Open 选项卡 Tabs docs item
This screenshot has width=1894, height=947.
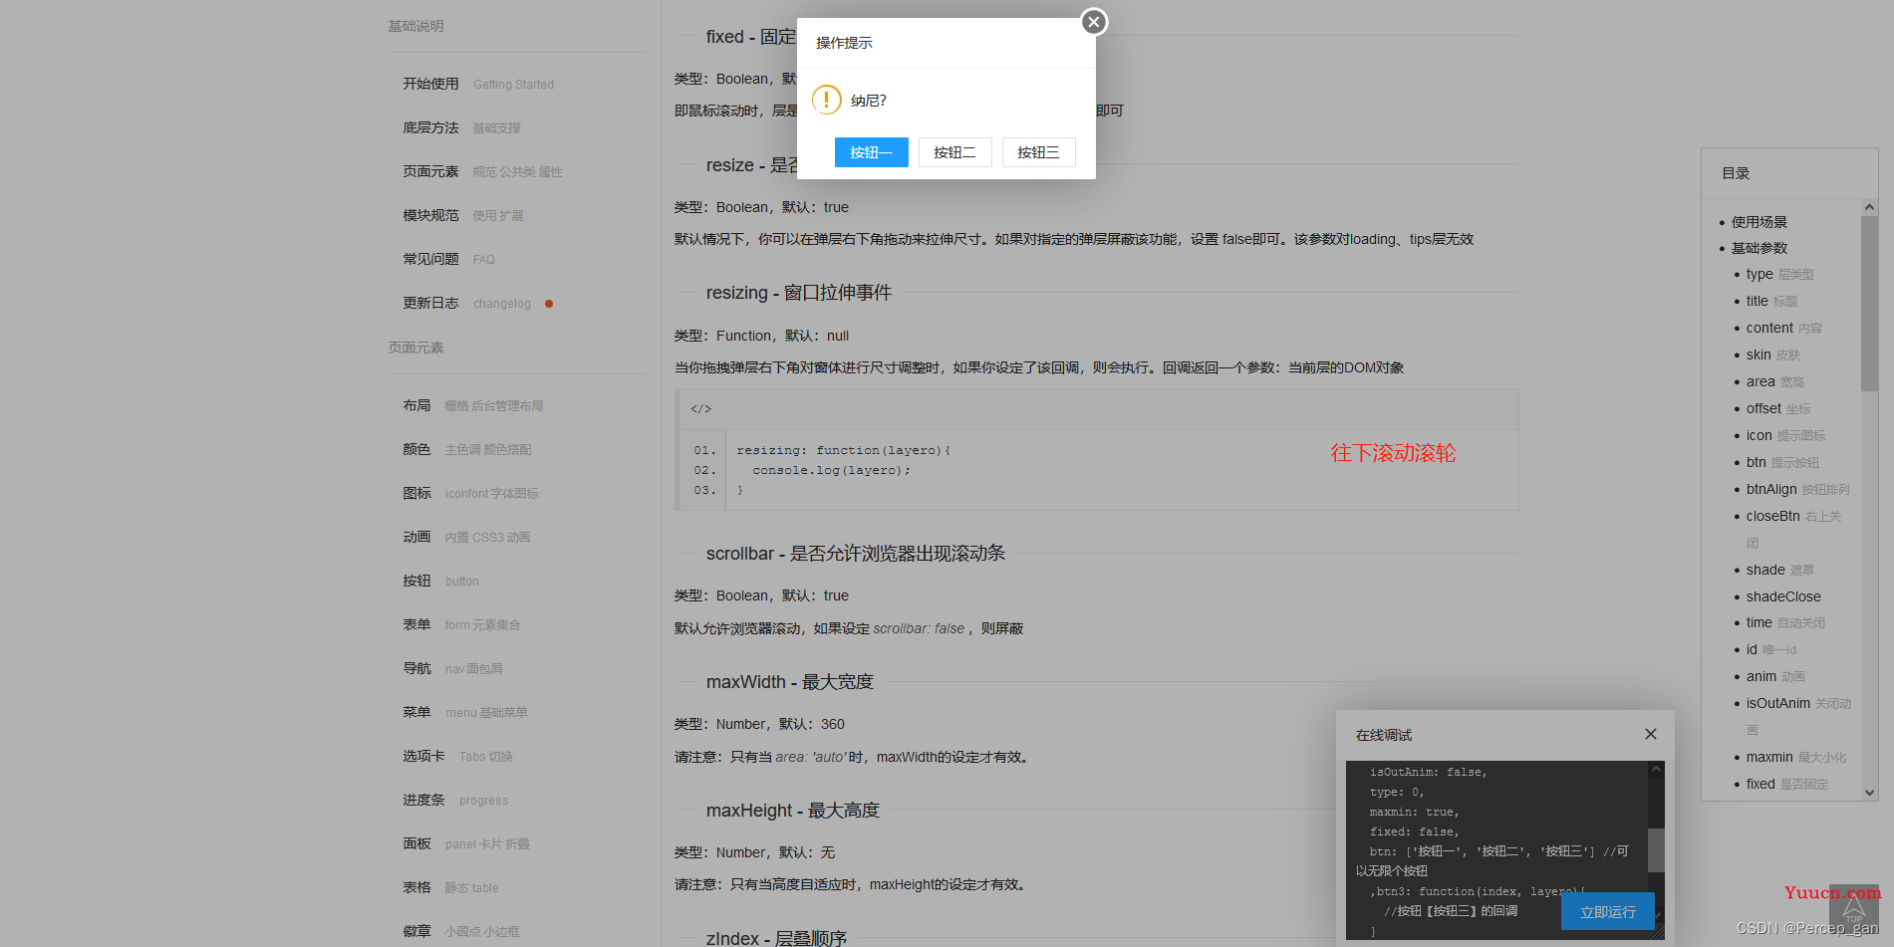click(x=457, y=756)
